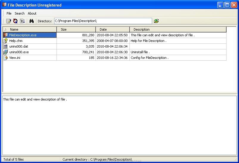
Task: Click the 'Total of 5 files' status text
Action: 13,159
